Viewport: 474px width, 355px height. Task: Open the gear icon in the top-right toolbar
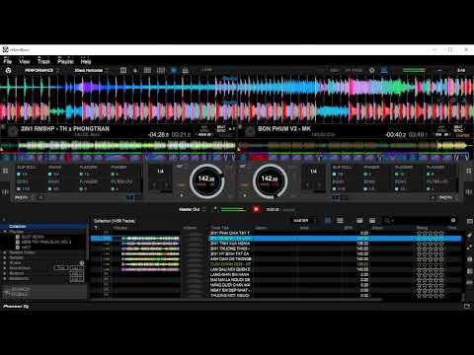(371, 70)
